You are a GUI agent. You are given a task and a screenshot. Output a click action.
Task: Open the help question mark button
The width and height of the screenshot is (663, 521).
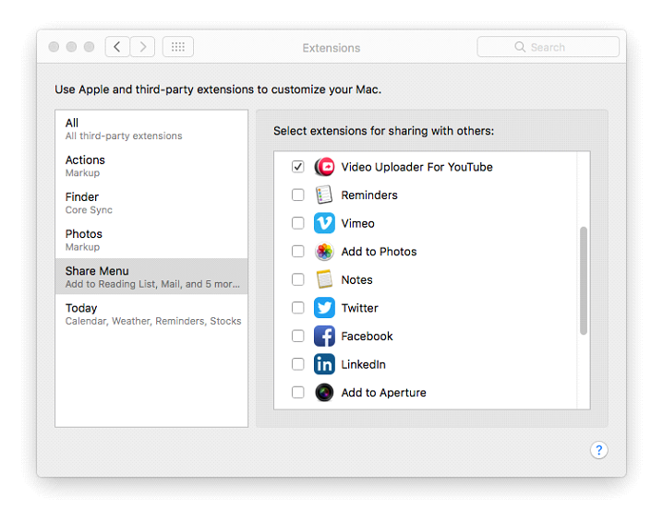click(598, 450)
